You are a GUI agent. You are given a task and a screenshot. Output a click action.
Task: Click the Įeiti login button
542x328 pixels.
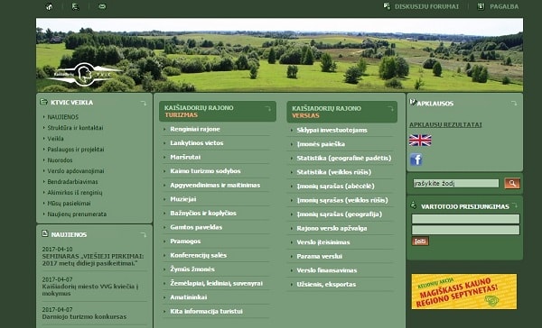coord(420,241)
